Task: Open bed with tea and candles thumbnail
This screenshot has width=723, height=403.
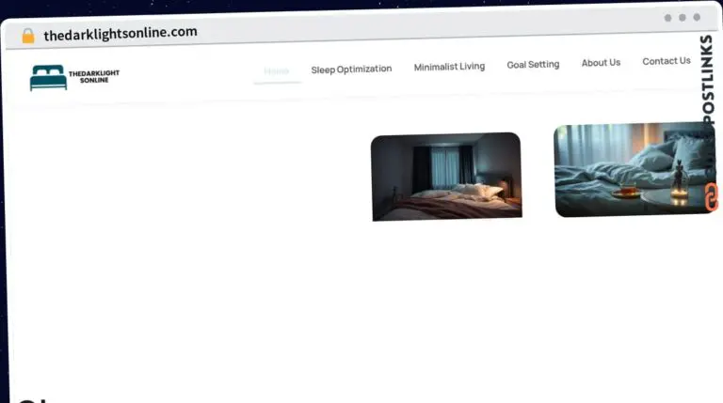Action: pyautogui.click(x=635, y=169)
